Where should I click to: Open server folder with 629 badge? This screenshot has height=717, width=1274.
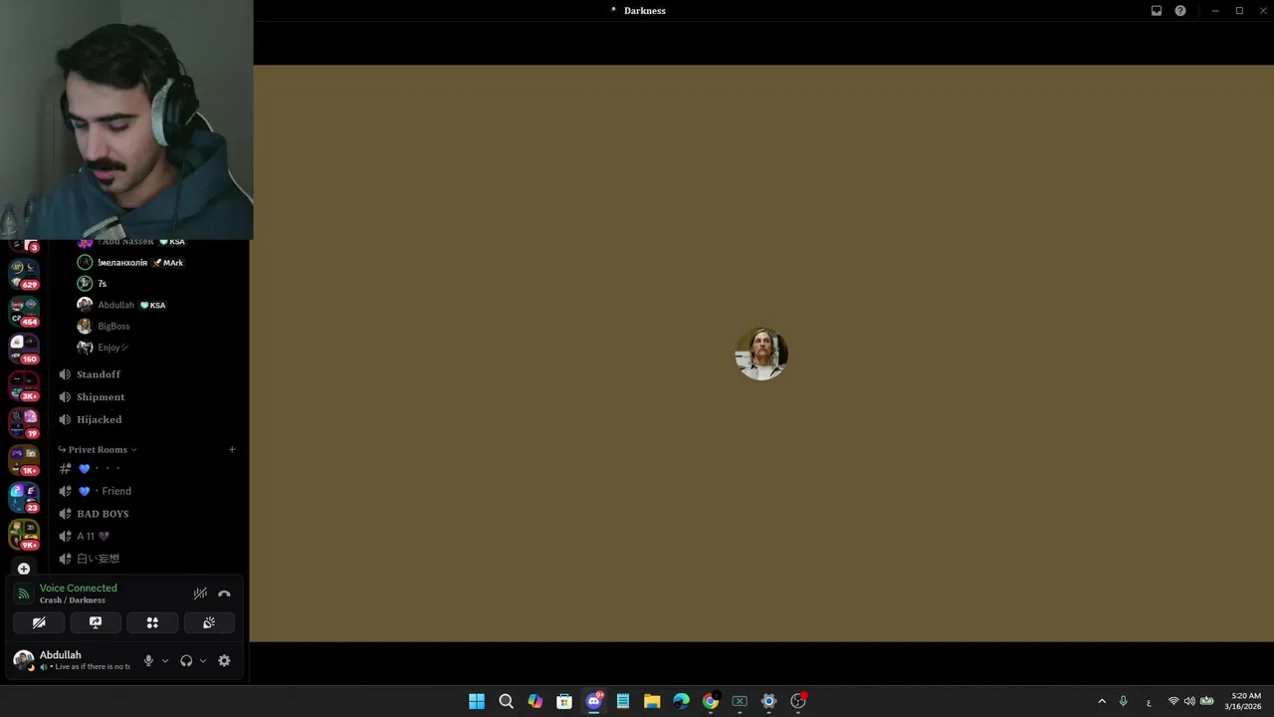pos(24,275)
